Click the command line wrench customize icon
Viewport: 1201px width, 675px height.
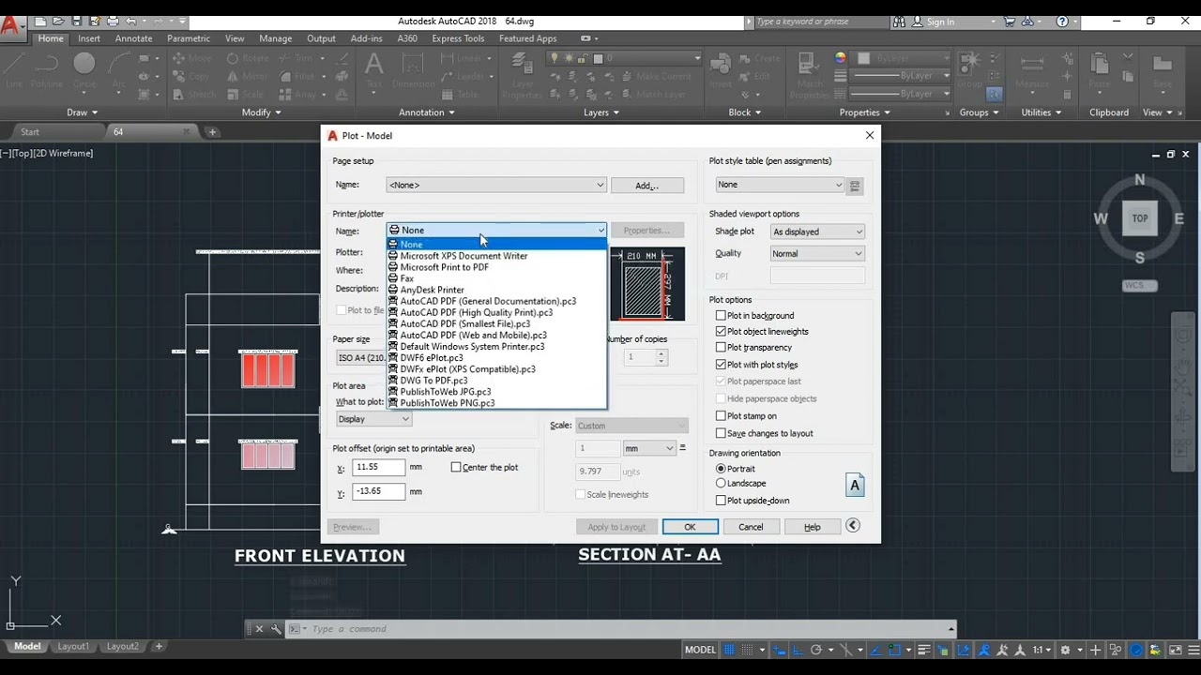click(276, 629)
